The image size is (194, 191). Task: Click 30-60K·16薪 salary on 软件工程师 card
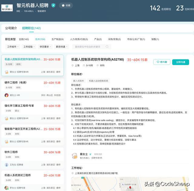pyautogui.click(x=52, y=152)
